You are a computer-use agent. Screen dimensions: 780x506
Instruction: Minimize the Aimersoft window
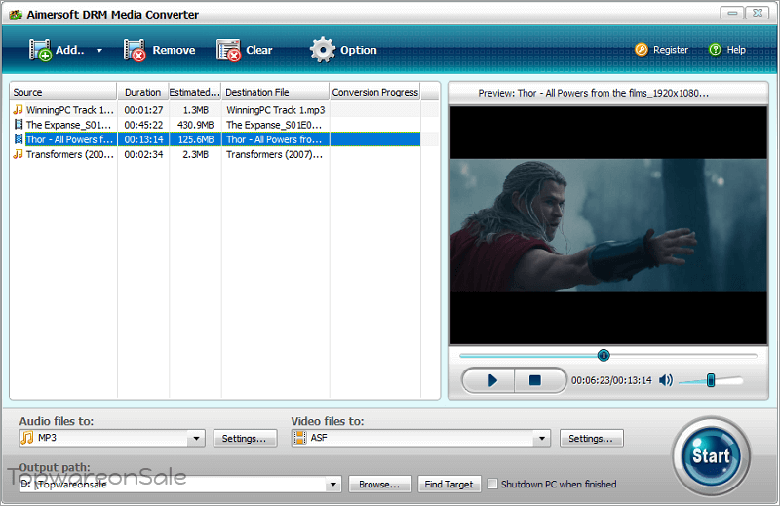point(732,13)
